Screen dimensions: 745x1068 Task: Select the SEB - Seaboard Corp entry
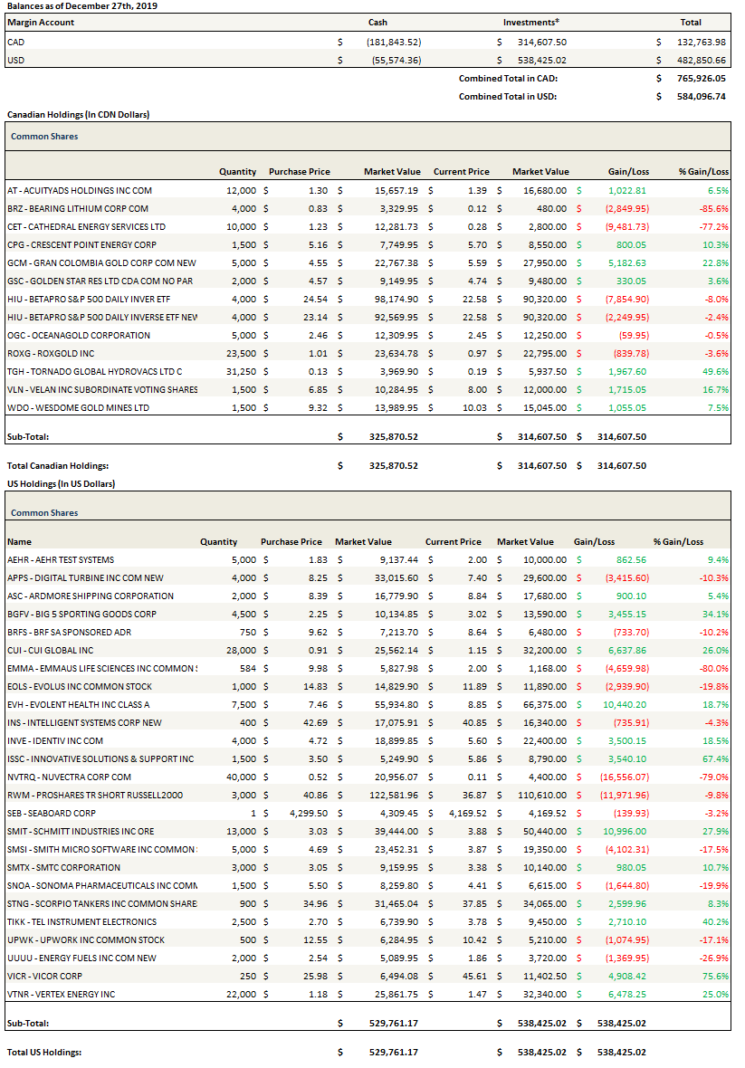[52, 813]
